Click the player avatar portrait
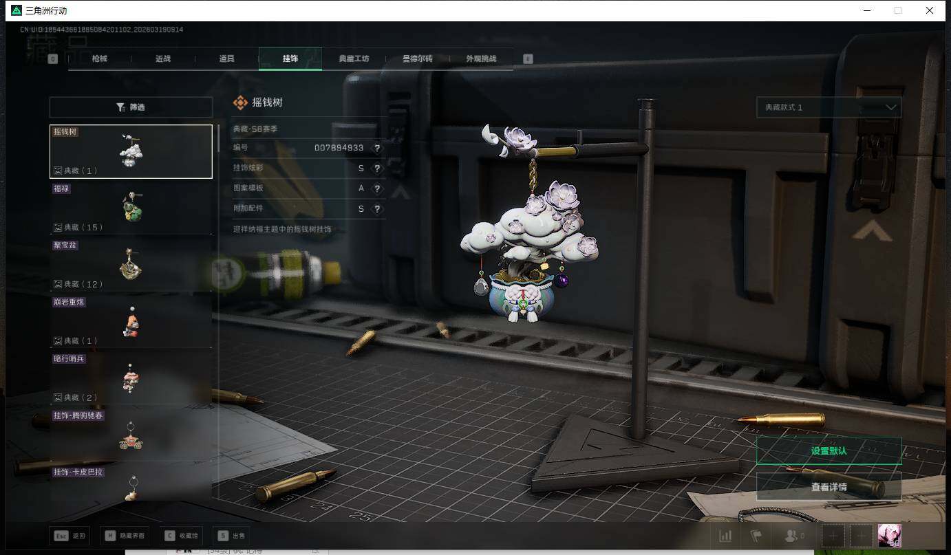The width and height of the screenshot is (951, 555). coord(889,535)
